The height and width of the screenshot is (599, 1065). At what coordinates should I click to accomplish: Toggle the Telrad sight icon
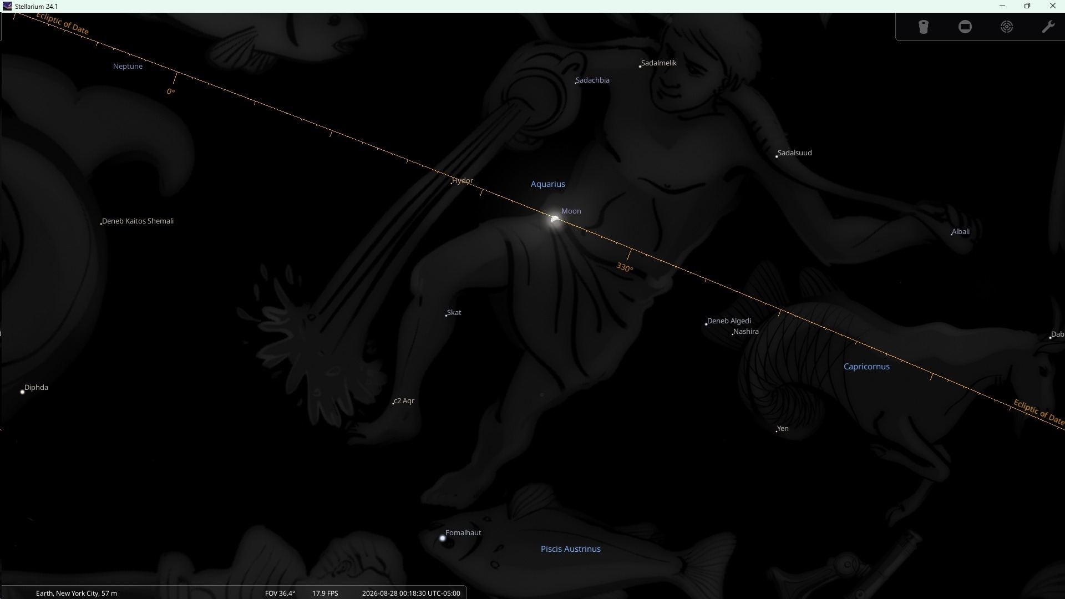[x=1007, y=27]
